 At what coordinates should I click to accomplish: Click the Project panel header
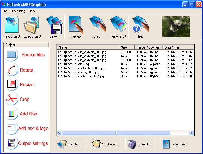point(26,45)
